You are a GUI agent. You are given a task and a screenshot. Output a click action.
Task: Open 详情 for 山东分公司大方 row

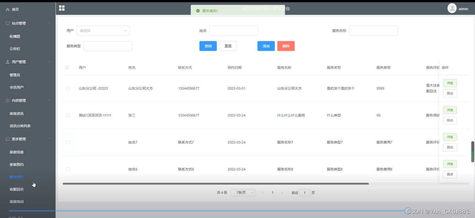pos(450,83)
